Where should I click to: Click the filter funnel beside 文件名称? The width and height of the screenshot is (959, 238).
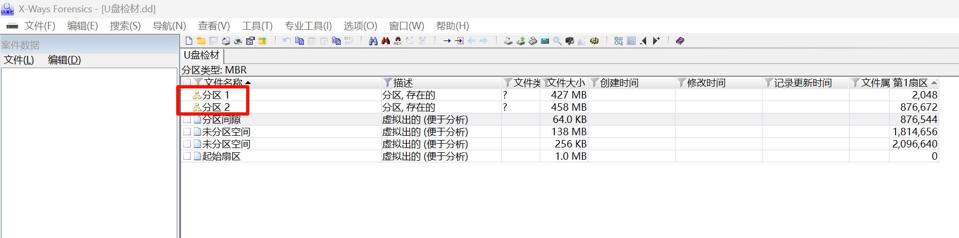(199, 83)
